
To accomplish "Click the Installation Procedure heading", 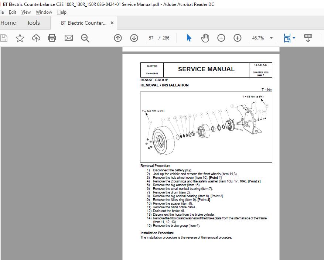I will coord(157,233).
